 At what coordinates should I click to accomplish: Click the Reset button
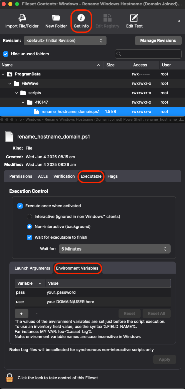click(130, 313)
